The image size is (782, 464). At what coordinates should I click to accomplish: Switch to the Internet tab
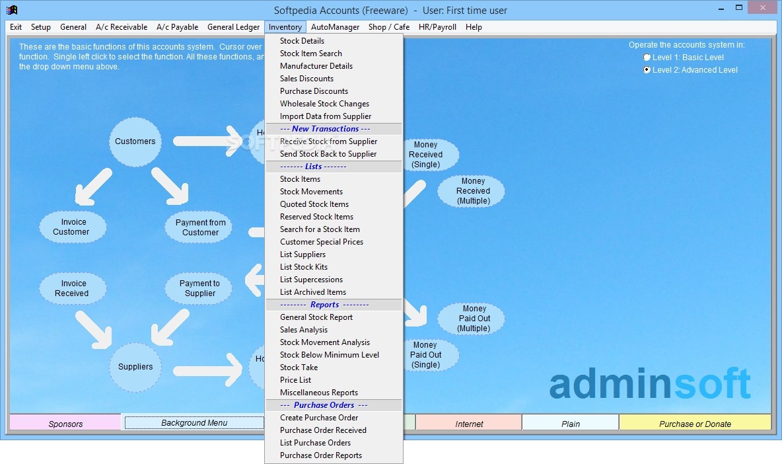tap(469, 424)
